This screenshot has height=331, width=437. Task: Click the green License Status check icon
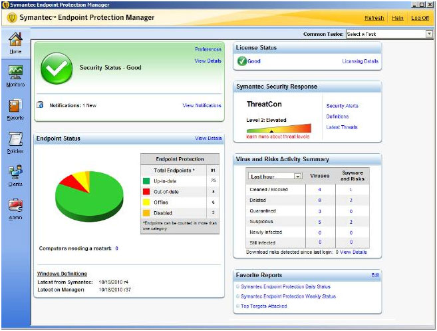(x=241, y=61)
